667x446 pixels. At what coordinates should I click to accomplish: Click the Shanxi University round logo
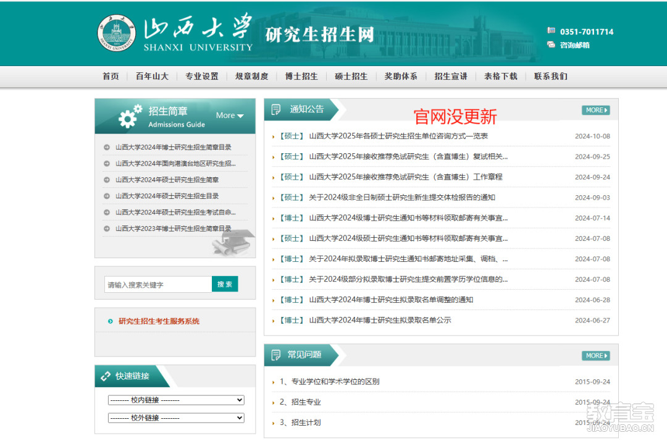pyautogui.click(x=117, y=33)
